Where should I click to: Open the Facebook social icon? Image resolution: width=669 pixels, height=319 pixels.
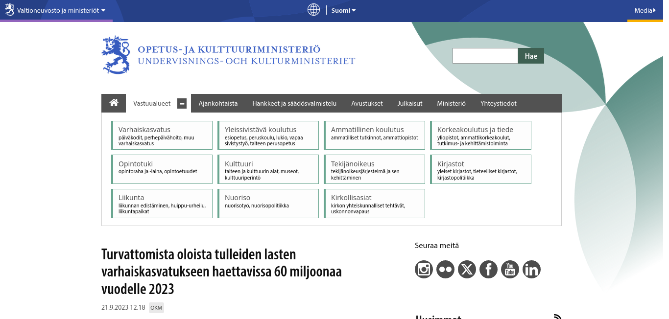click(x=488, y=269)
